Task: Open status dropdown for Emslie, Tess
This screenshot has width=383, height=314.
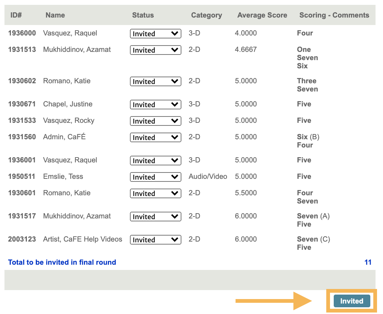Action: [156, 177]
